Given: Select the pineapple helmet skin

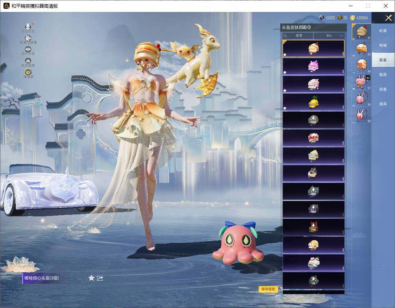Looking at the screenshot, I should (x=313, y=102).
